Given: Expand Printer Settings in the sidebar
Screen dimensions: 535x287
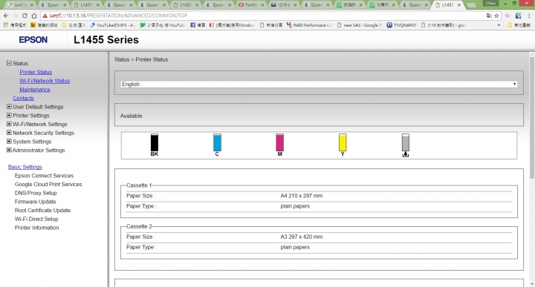Looking at the screenshot, I should [9, 115].
